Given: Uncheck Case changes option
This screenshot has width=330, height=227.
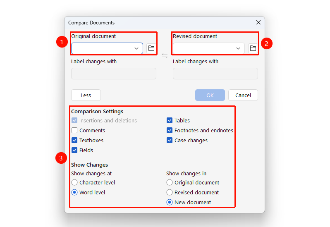Looking at the screenshot, I should point(170,140).
